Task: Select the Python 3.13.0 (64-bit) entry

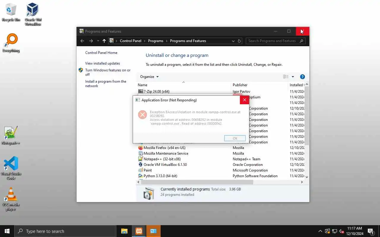Action: tap(158, 176)
